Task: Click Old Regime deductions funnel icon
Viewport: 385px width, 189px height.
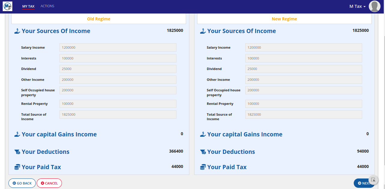Action: (x=17, y=152)
